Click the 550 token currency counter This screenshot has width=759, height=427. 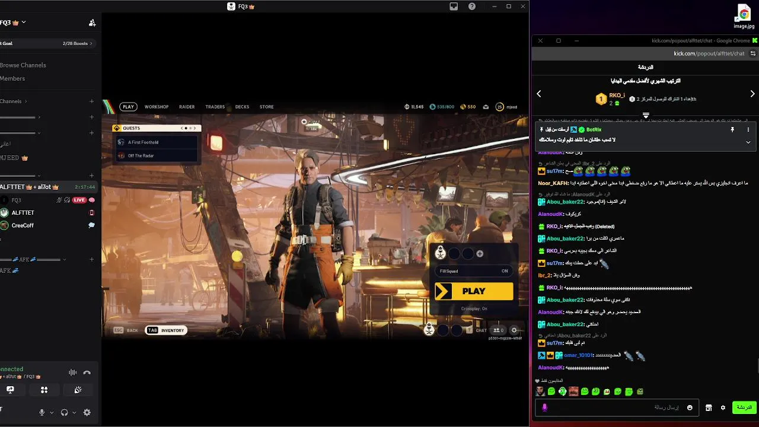tap(468, 107)
